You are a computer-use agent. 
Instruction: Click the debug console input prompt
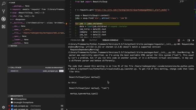131,109
